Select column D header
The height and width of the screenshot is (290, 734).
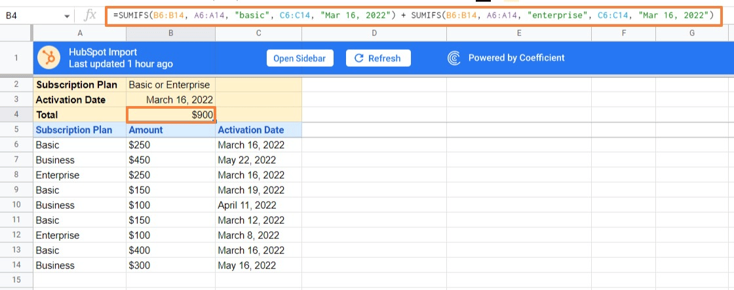(x=374, y=33)
